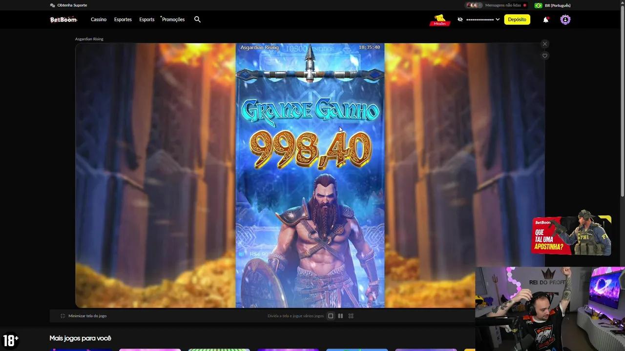
Task: Switch to the Cassino tab
Action: [98, 19]
